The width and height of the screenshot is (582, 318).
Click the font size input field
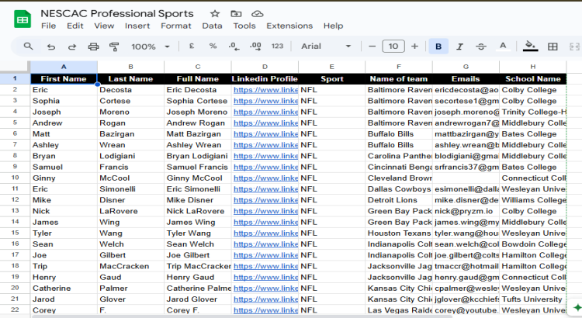[393, 47]
